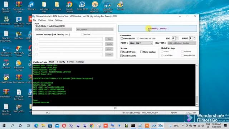Viewport: 229px width, 129px height.
Task: Switch to the Security tab
Action: 61,62
